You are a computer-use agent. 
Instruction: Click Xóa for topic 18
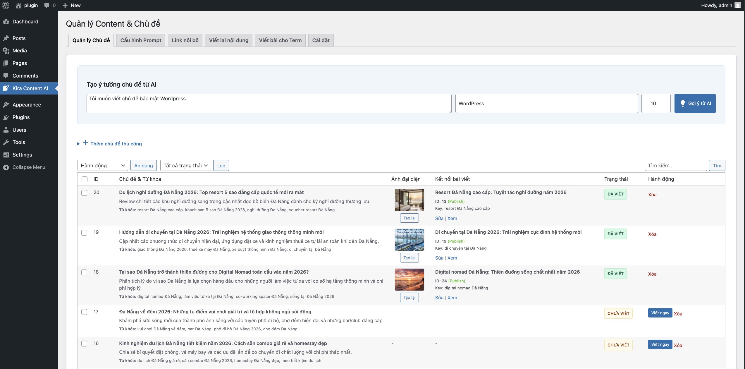click(x=652, y=274)
